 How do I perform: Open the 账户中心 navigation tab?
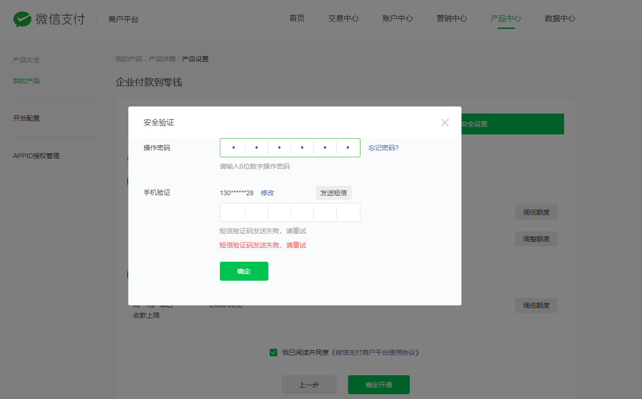[397, 19]
